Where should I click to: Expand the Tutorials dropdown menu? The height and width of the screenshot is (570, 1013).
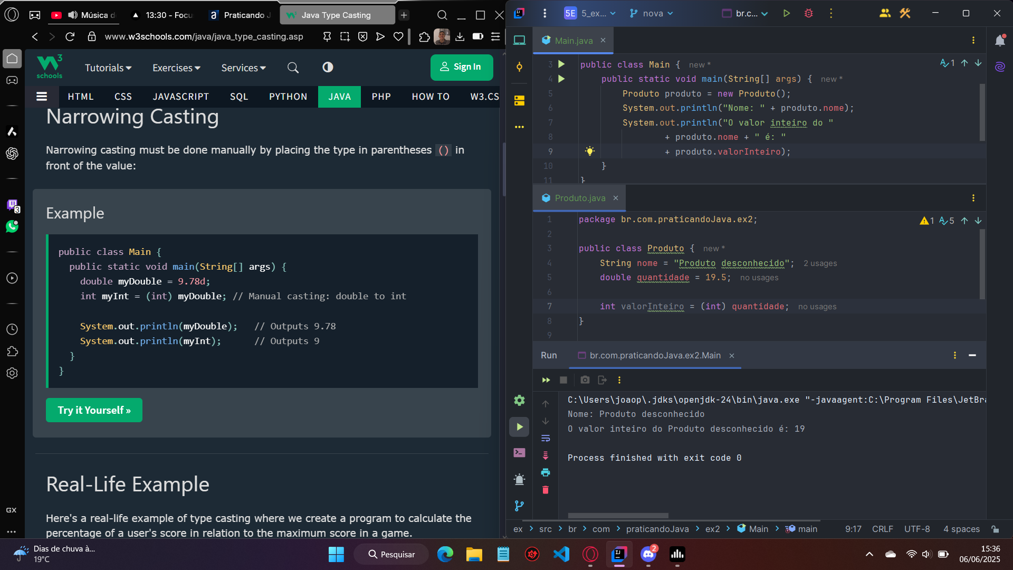point(108,68)
